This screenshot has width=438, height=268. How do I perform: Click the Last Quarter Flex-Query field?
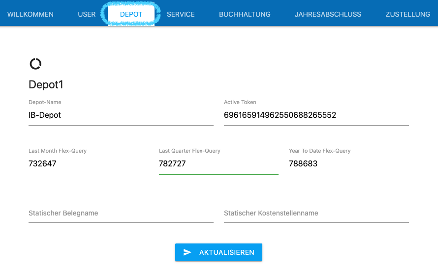point(219,163)
